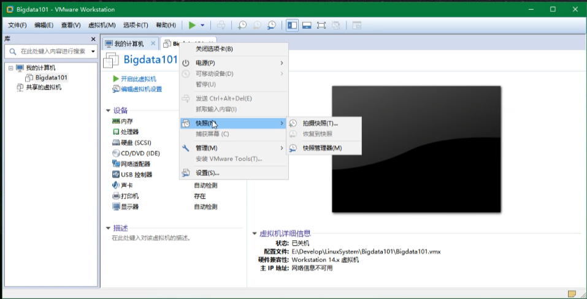Open the 选项卡(T) menu
This screenshot has width=587, height=299.
pyautogui.click(x=136, y=25)
